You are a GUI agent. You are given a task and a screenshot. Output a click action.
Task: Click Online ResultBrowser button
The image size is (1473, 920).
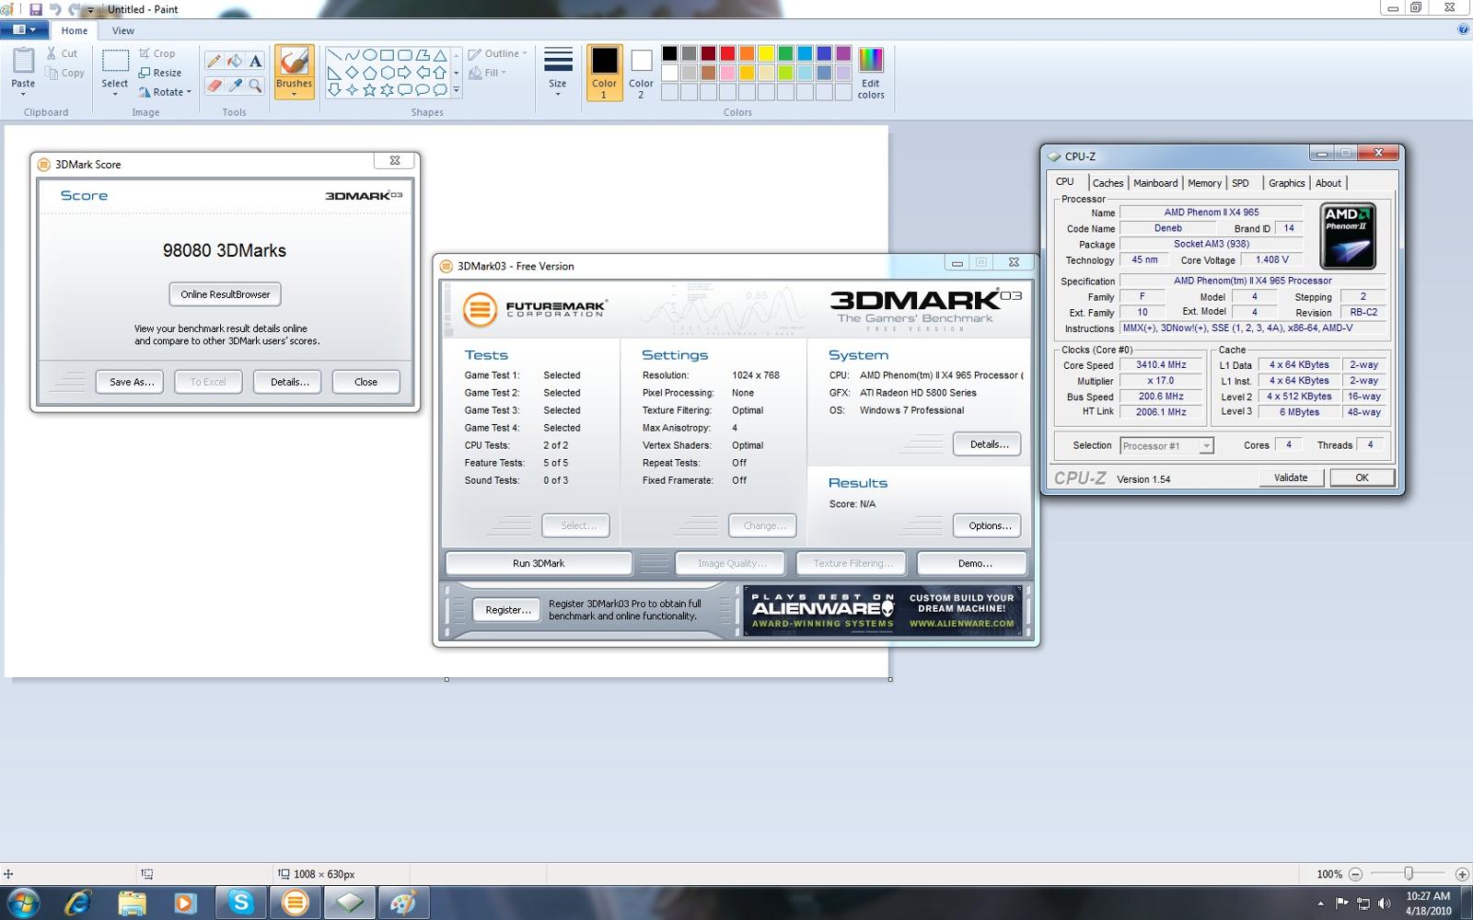click(226, 294)
